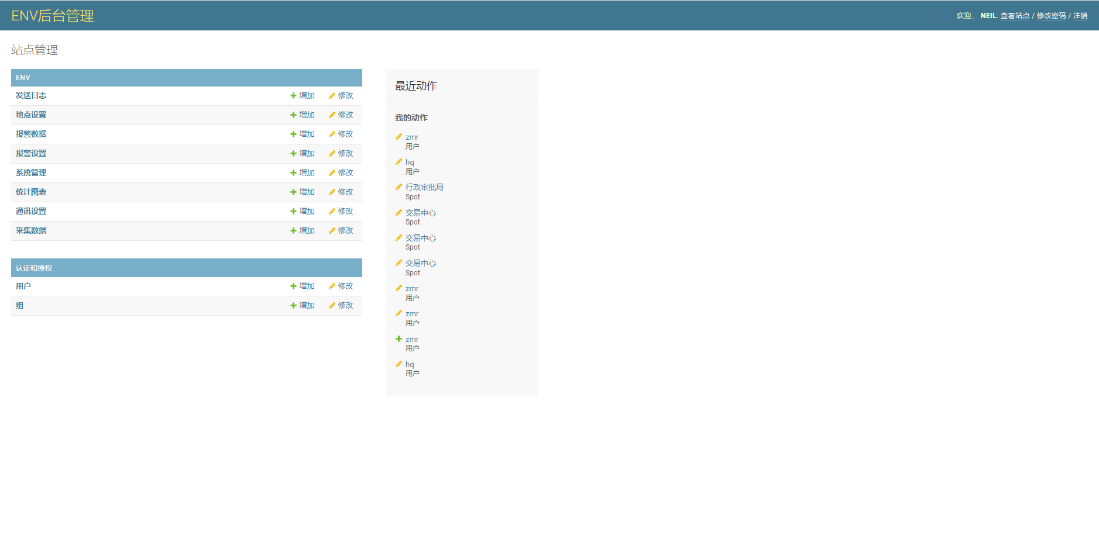Open the 采集数据 model list
Viewport: 1099px width, 546px height.
(x=31, y=231)
